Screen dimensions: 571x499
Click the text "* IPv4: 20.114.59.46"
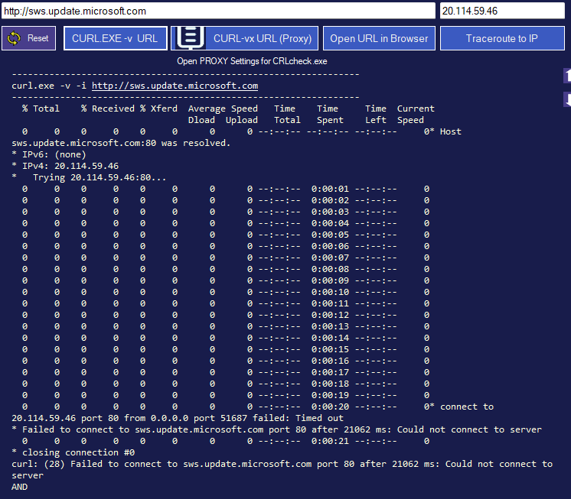[x=65, y=166]
